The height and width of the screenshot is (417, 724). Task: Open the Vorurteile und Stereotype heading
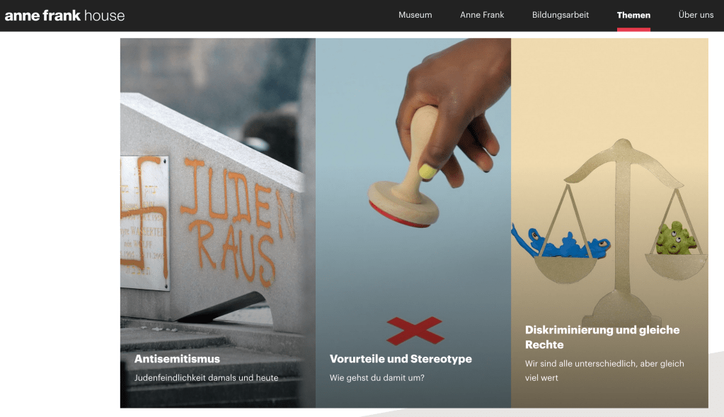pos(401,359)
